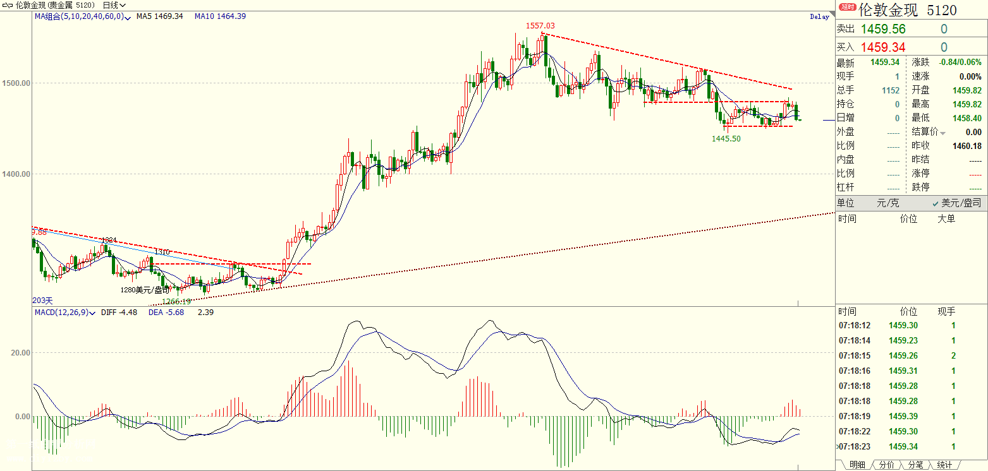
Task: Click the 卖出 price 1459.56
Action: coord(883,29)
